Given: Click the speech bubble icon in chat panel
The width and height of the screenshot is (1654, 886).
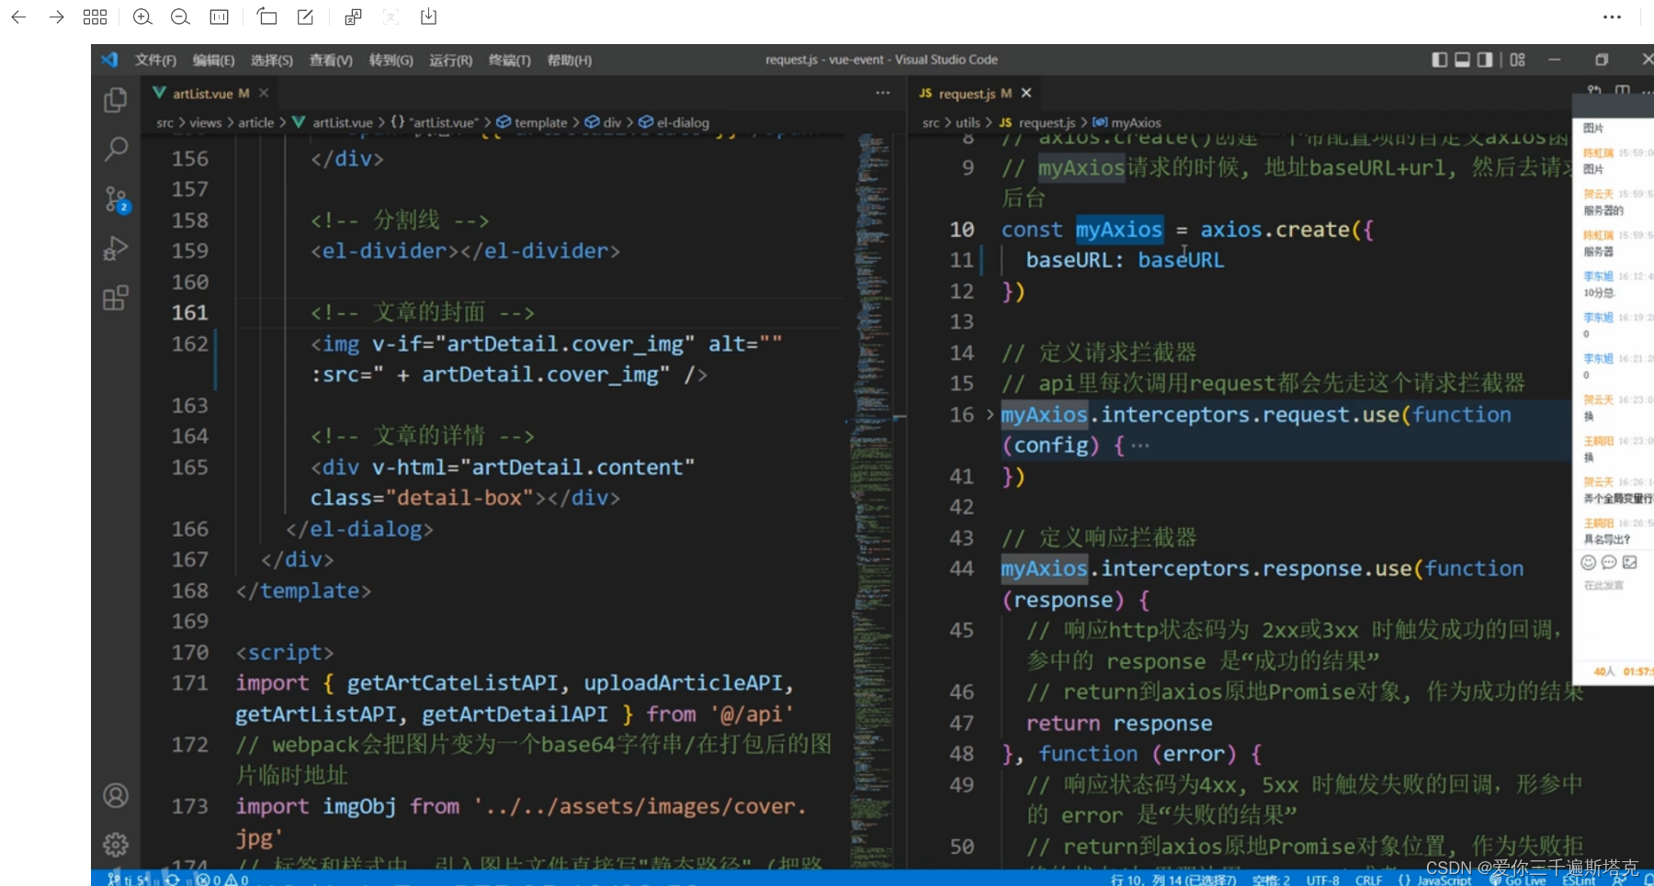Looking at the screenshot, I should click(1609, 562).
